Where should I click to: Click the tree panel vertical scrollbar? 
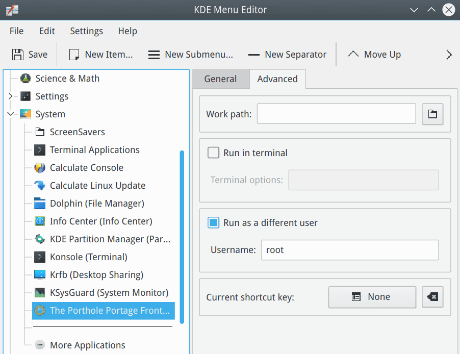[182, 237]
